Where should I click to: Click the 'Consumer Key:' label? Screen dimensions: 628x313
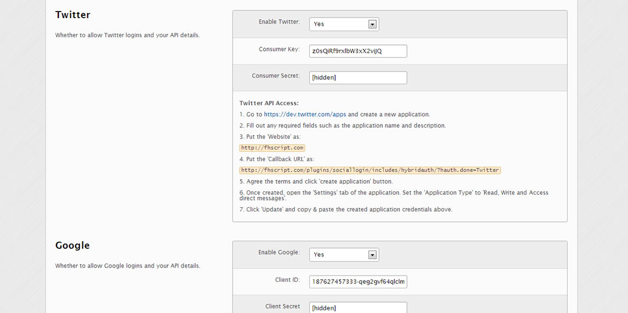click(279, 49)
